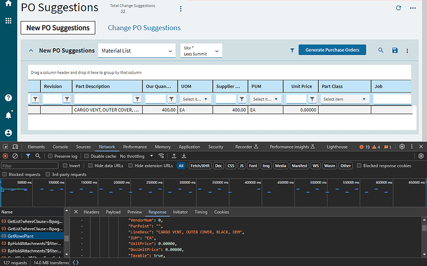This screenshot has height=266, width=427.
Task: Click the refresh icon at top right
Action: point(399,8)
